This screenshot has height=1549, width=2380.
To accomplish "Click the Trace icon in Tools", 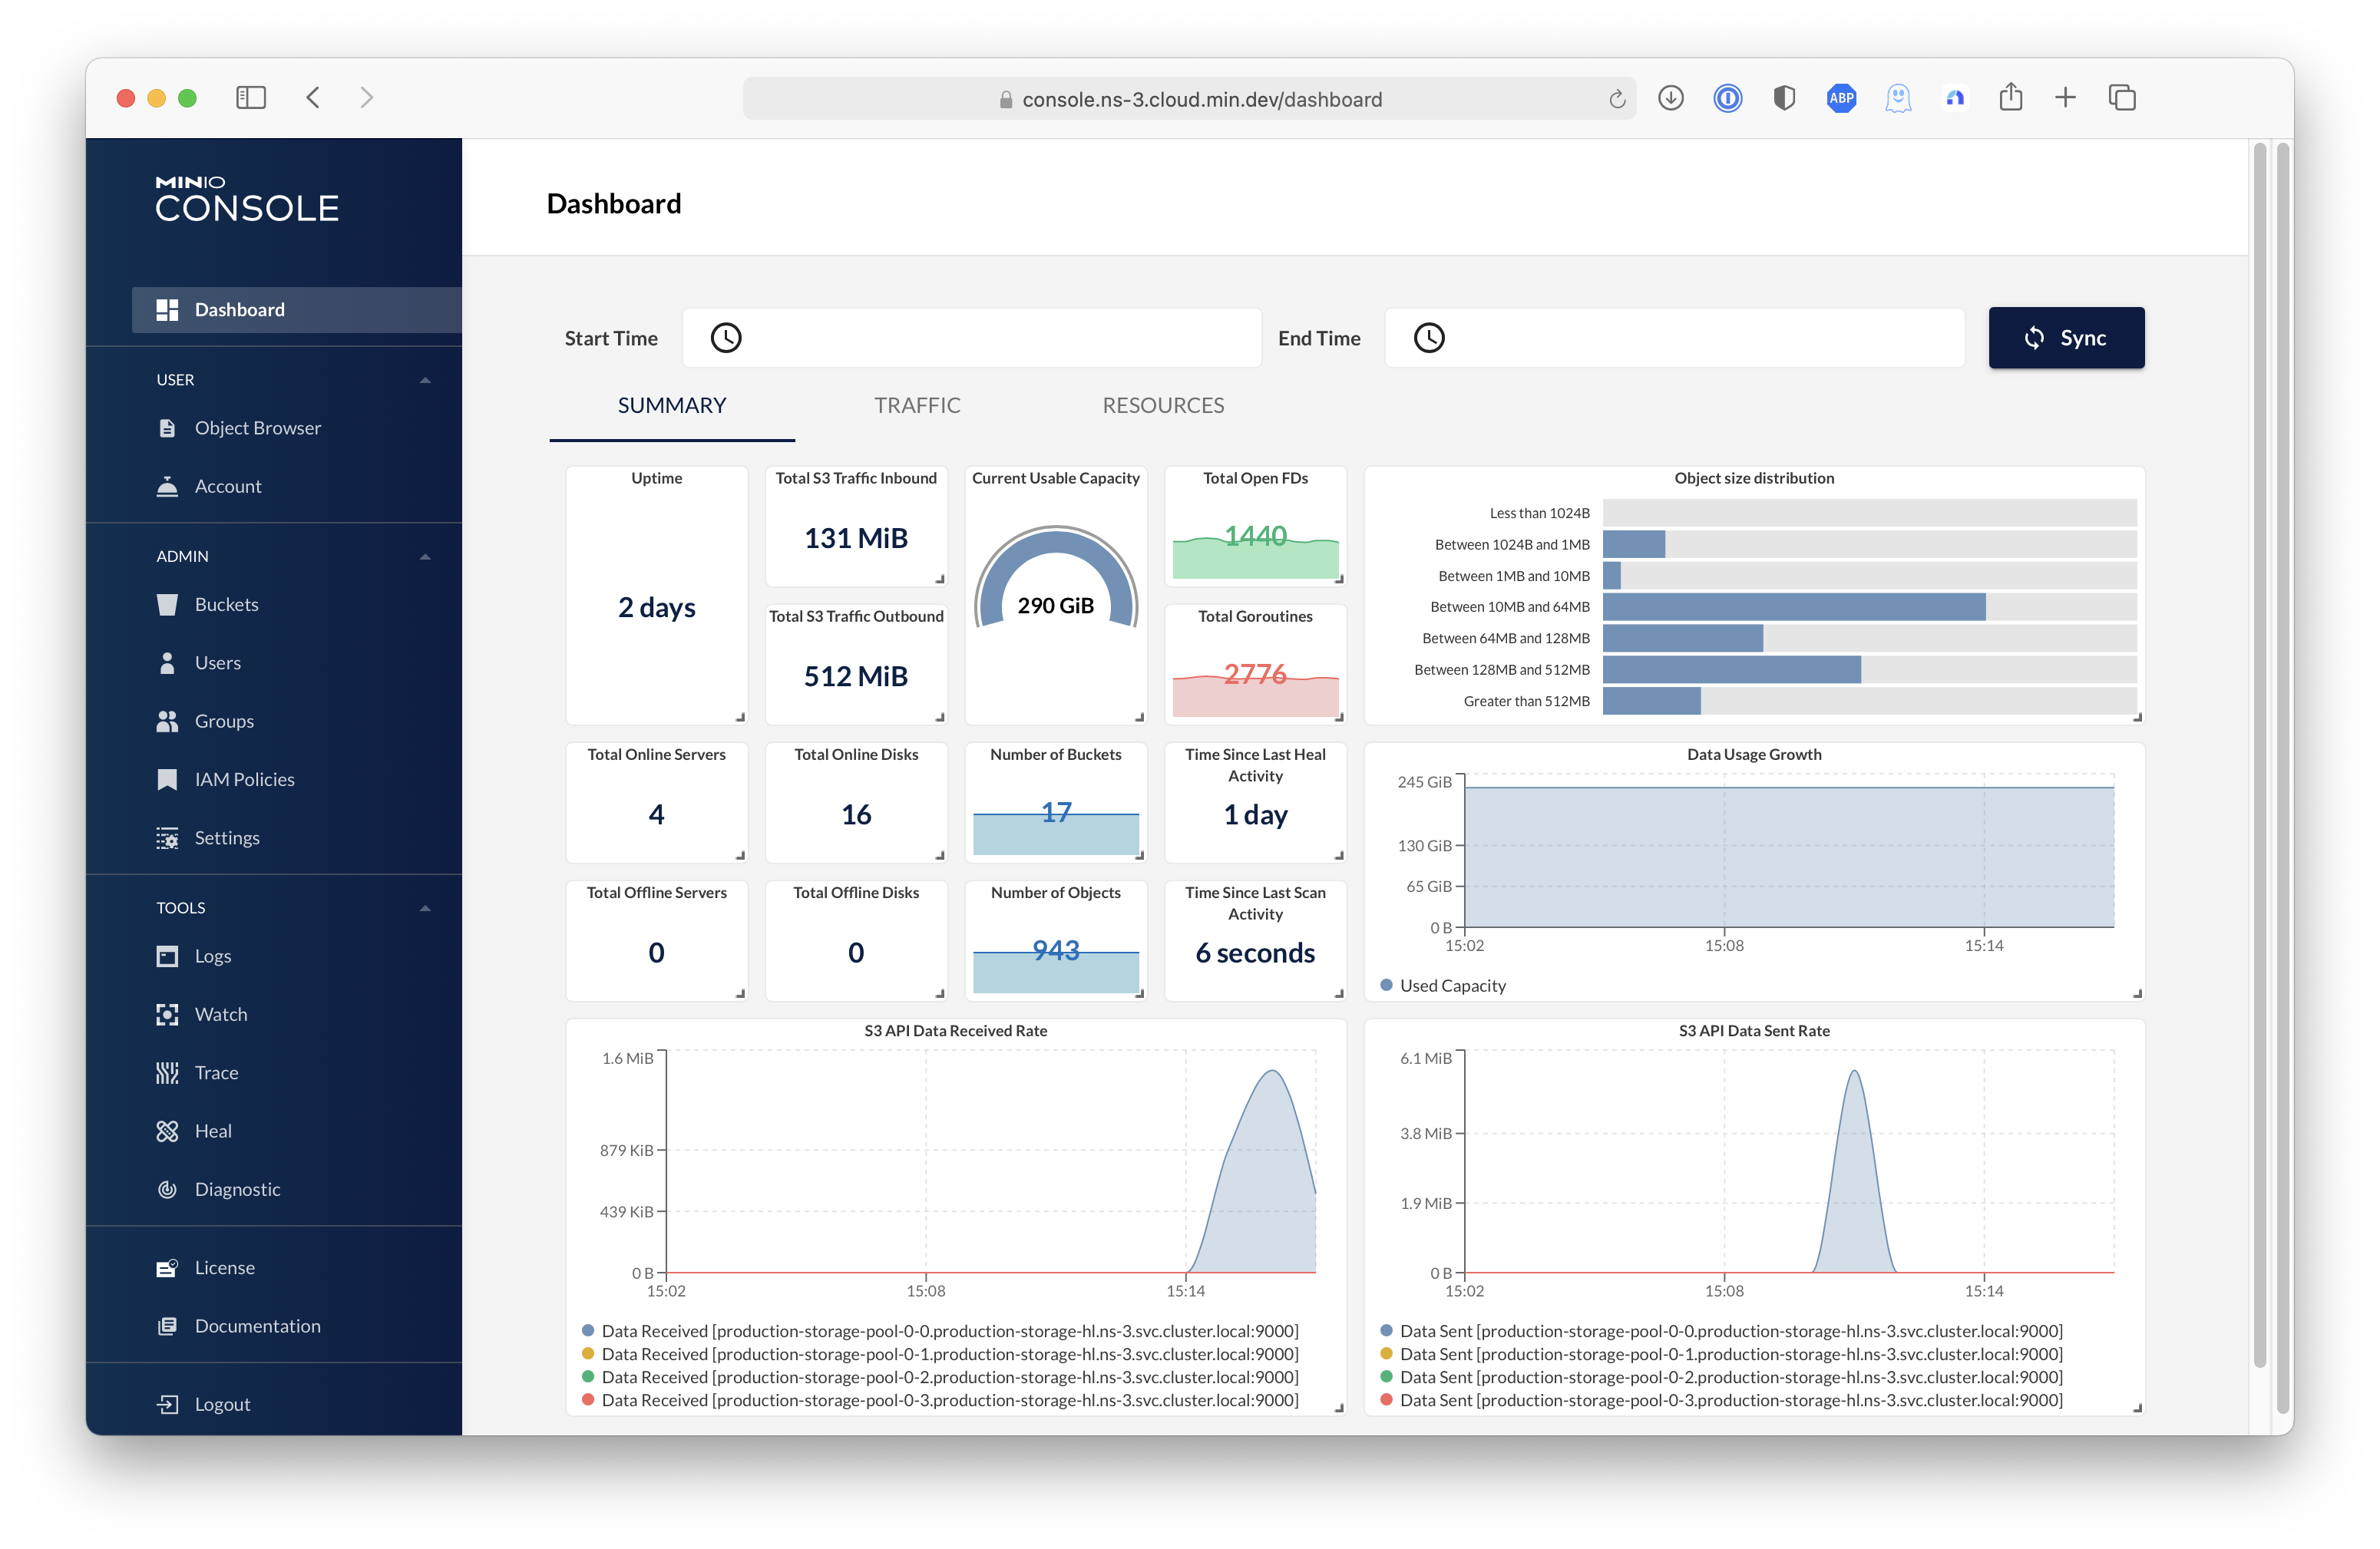I will [167, 1073].
